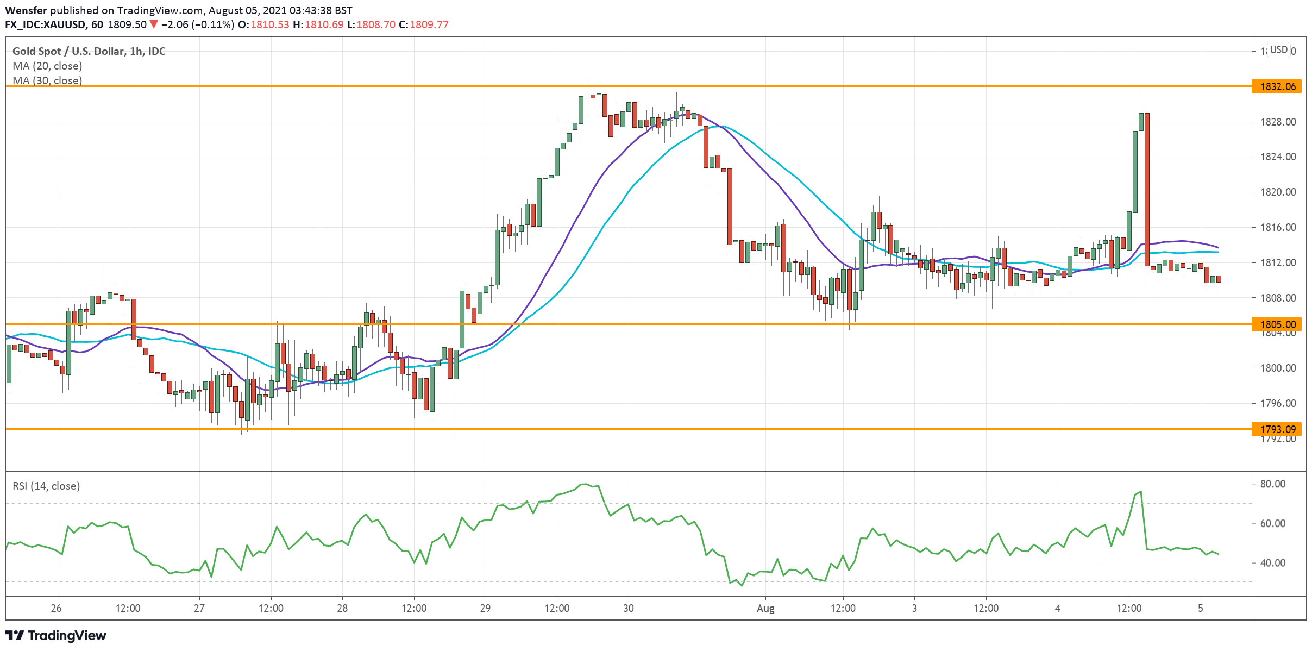
Task: Toggle visibility of the MA (30, close) indicator
Action: click(x=48, y=80)
